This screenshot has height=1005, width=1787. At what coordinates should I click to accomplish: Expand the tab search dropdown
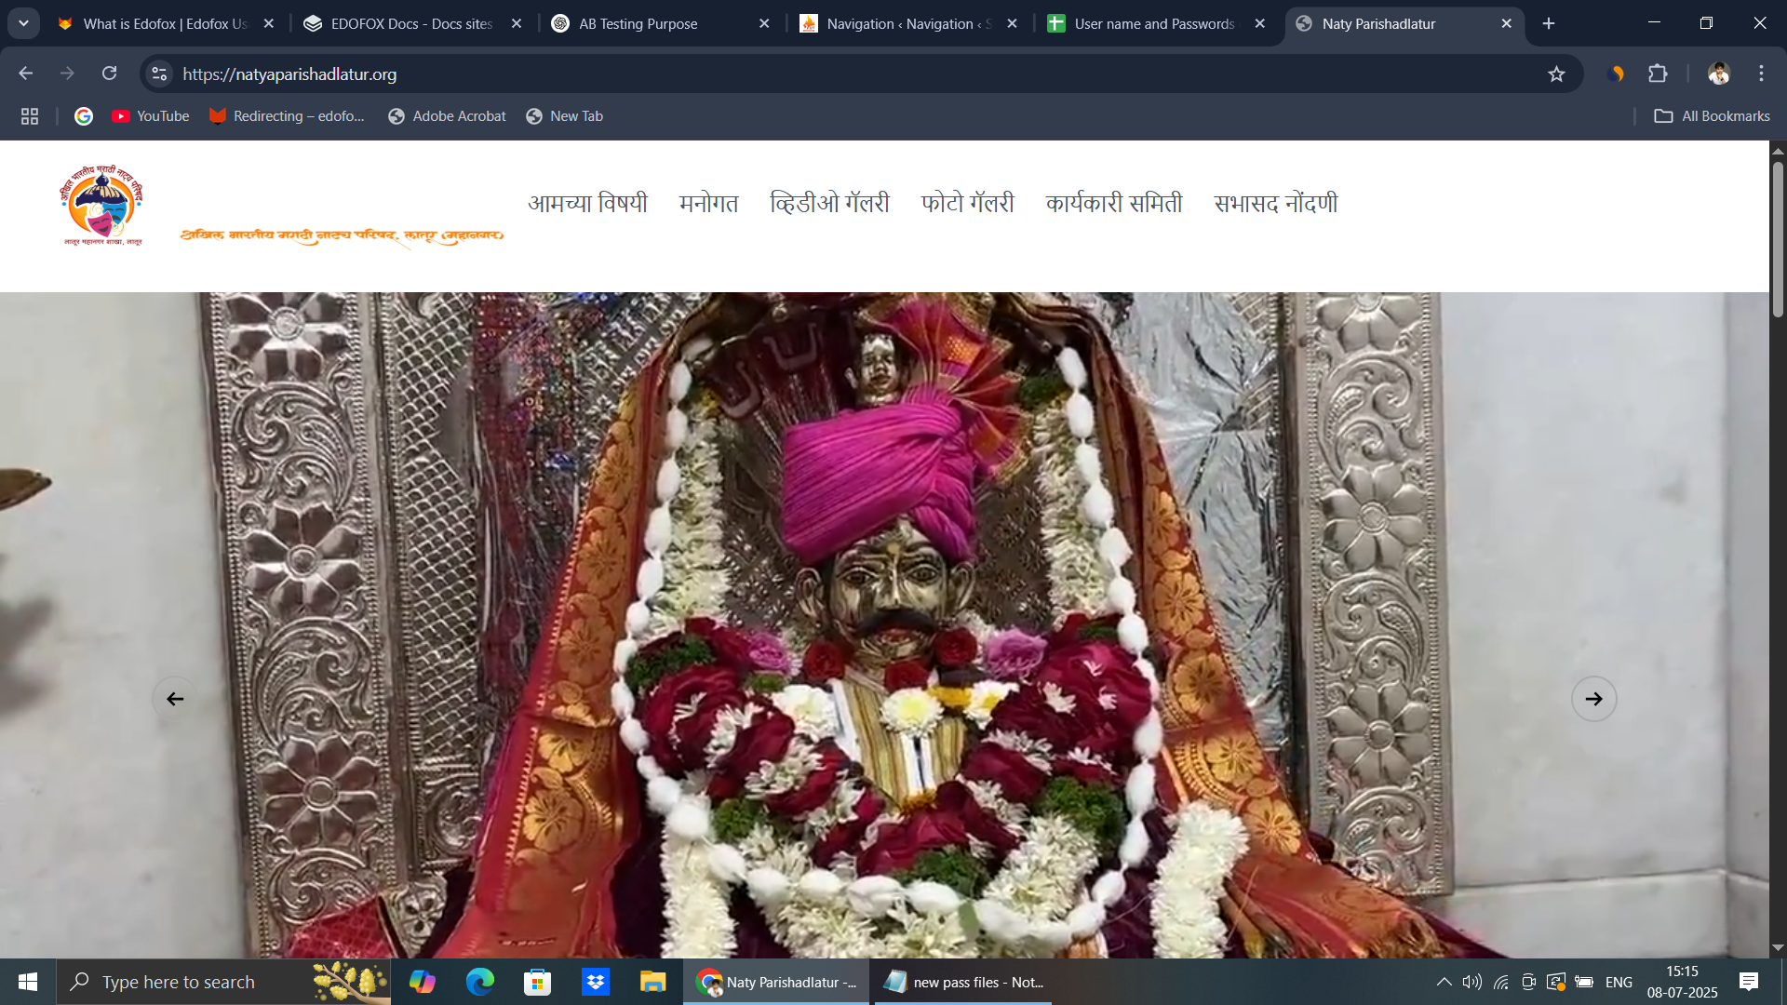click(x=23, y=23)
